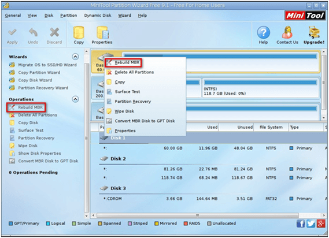Select the CDROM FAT32 partition row
The width and height of the screenshot is (329, 238).
click(213, 199)
